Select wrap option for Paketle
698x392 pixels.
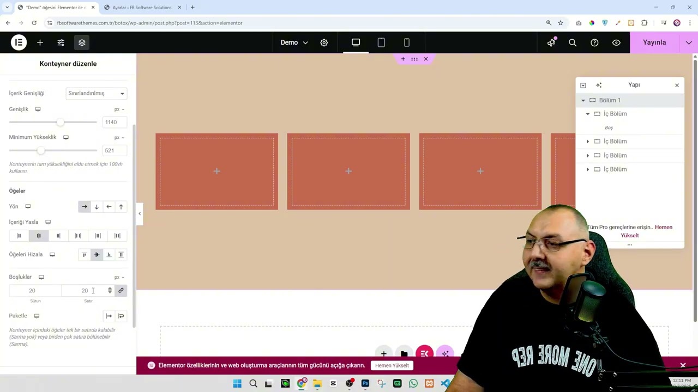[121, 316]
